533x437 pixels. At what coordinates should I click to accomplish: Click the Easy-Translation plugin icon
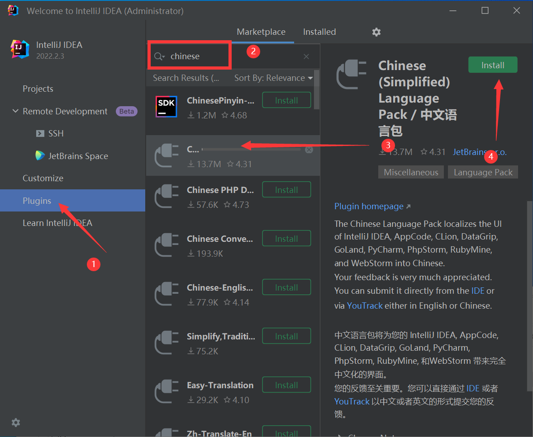[166, 392]
